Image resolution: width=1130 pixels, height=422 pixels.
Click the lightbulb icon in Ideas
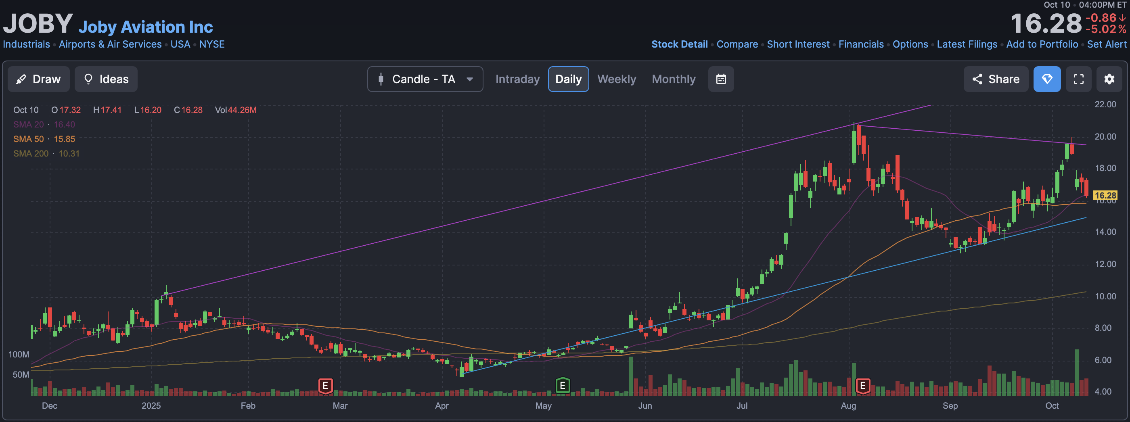point(88,79)
